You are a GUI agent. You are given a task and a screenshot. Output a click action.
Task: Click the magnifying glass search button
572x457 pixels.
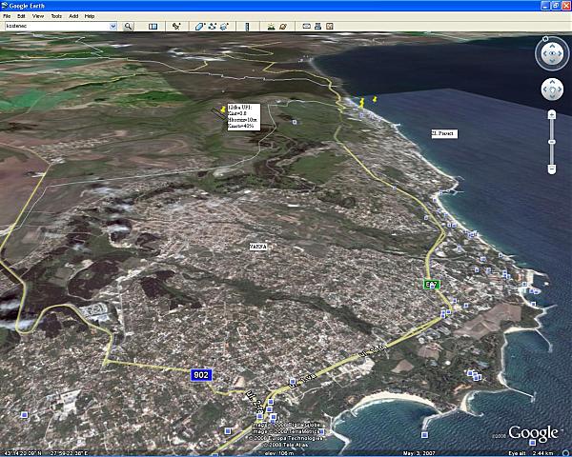pyautogui.click(x=128, y=27)
